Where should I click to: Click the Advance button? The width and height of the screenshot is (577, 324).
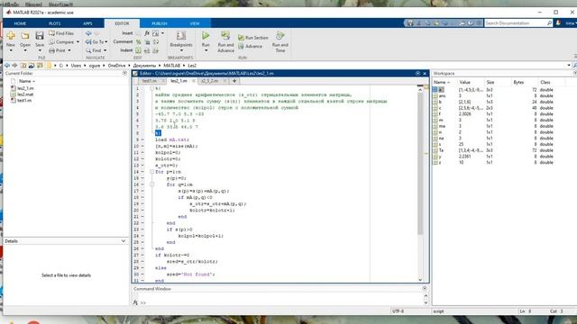tap(251, 46)
